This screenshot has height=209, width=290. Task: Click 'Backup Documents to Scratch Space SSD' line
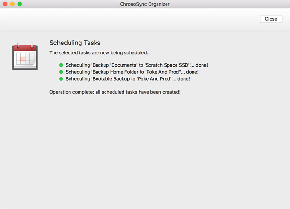coord(137,65)
